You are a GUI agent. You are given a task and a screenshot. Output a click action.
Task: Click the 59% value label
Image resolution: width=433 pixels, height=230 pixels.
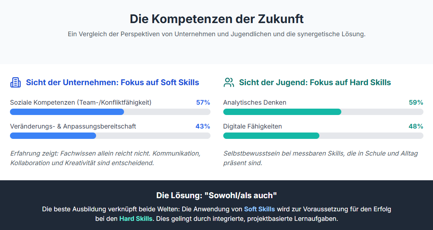click(416, 102)
